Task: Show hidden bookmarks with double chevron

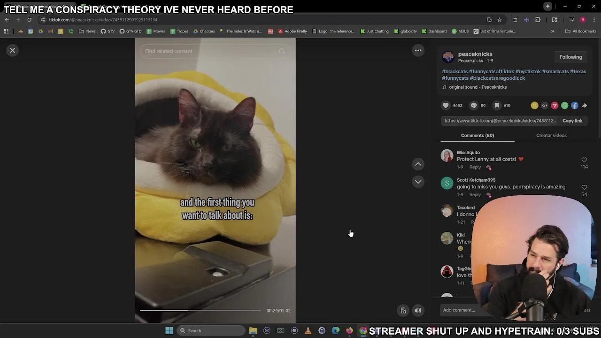Action: [553, 31]
